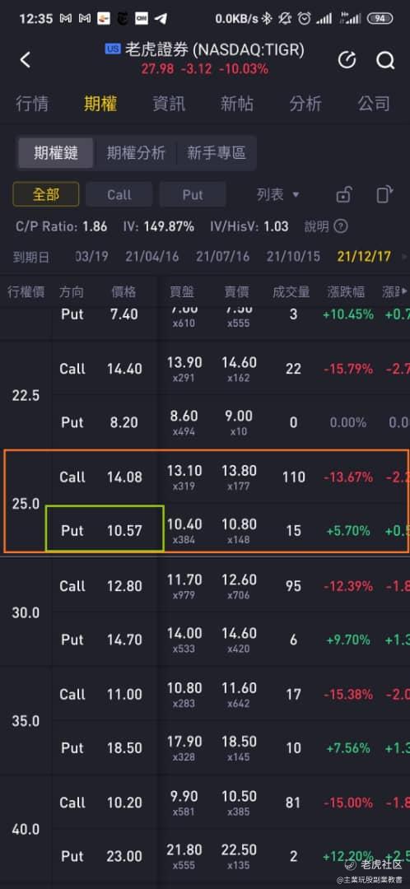
Task: Open the 說明 help question icon
Action: click(340, 227)
